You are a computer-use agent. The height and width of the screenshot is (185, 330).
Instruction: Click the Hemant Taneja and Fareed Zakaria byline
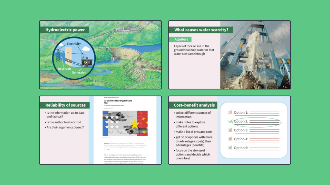(x=114, y=105)
